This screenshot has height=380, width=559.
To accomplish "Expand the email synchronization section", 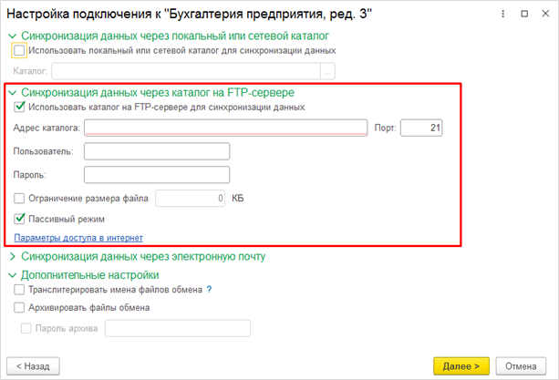I will click(x=12, y=257).
